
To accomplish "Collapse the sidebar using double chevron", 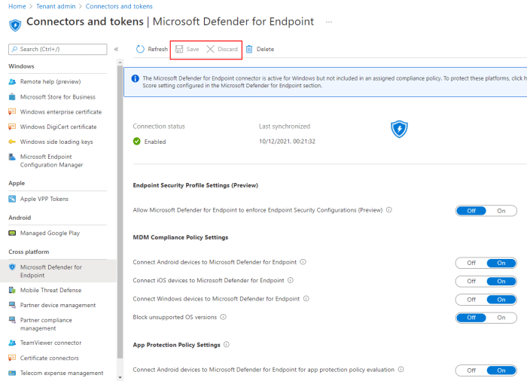I will click(116, 50).
